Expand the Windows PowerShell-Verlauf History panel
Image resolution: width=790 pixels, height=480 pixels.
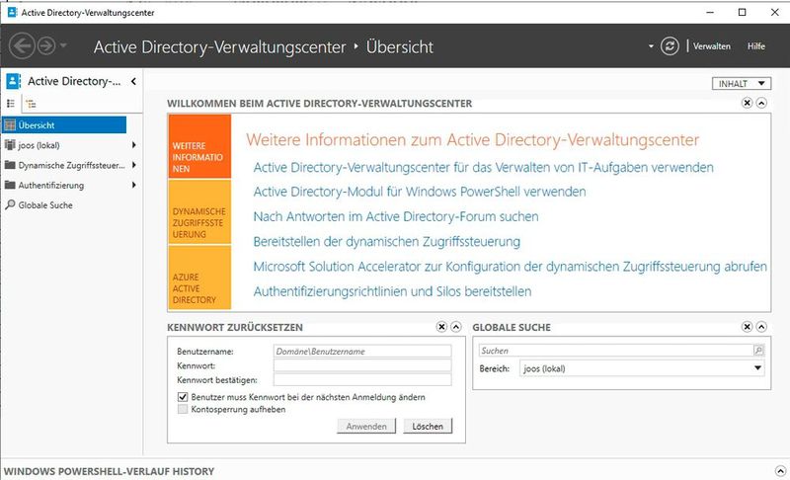780,471
